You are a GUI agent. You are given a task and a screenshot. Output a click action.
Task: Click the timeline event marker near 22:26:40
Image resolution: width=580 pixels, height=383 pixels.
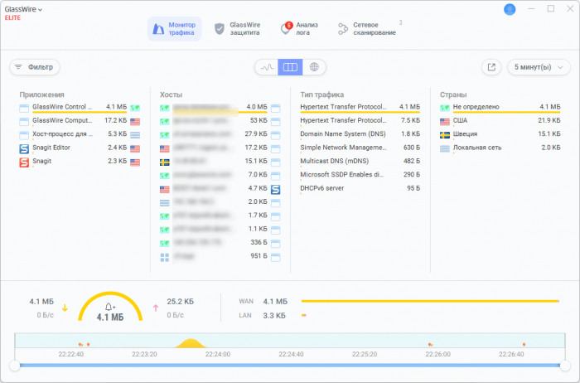524,344
